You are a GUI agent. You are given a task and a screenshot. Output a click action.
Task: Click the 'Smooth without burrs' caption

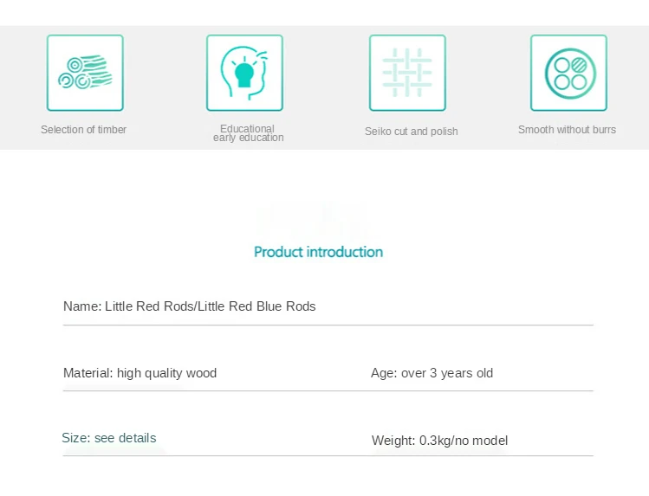point(567,129)
